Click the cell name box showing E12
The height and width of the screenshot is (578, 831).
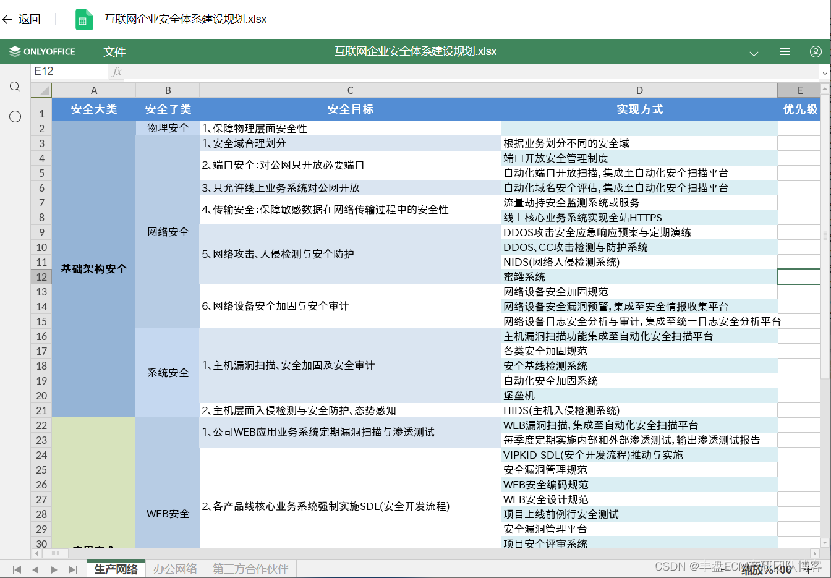tap(69, 71)
